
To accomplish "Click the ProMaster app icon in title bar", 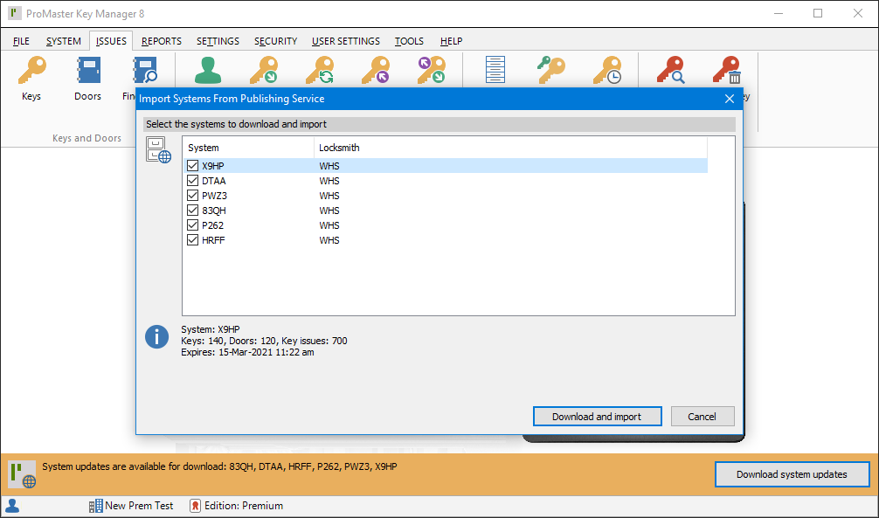I will pyautogui.click(x=15, y=13).
